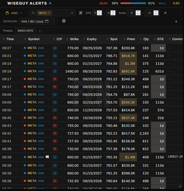Click the blue live status dot
Screen dimensions: 184x191
pyautogui.click(x=50, y=3)
